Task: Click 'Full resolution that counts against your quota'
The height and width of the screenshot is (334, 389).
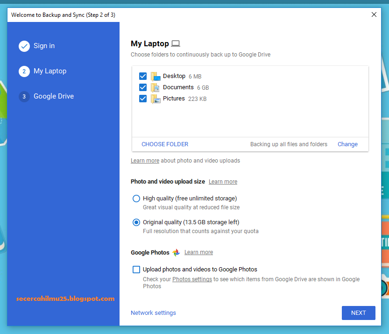Action: 201,231
